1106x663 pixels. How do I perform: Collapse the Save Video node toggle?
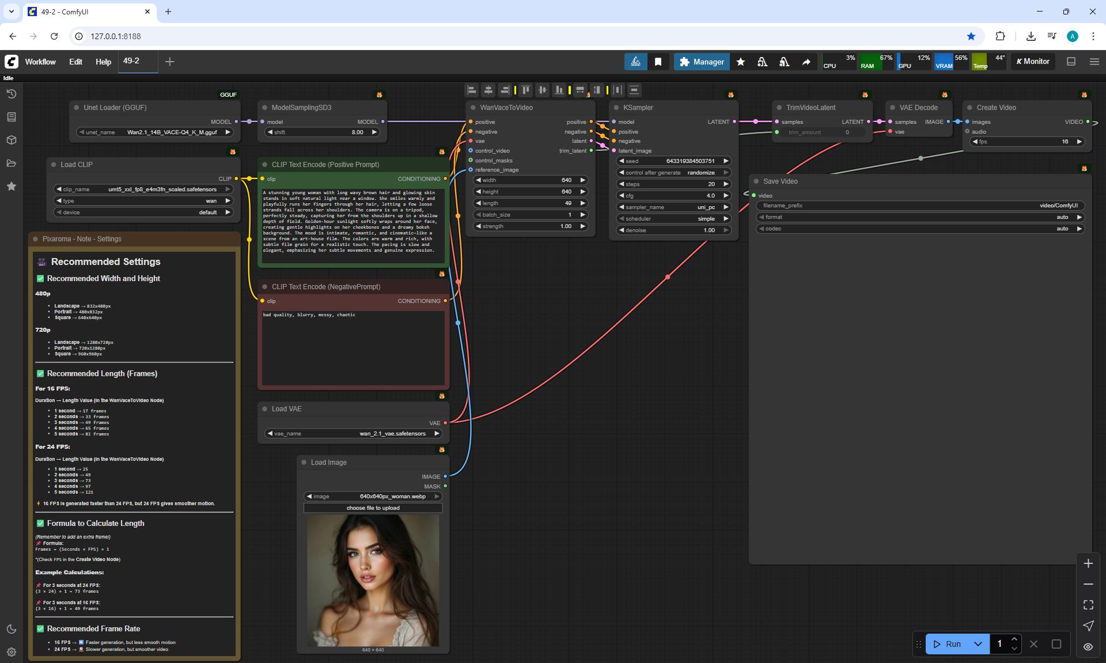click(756, 181)
